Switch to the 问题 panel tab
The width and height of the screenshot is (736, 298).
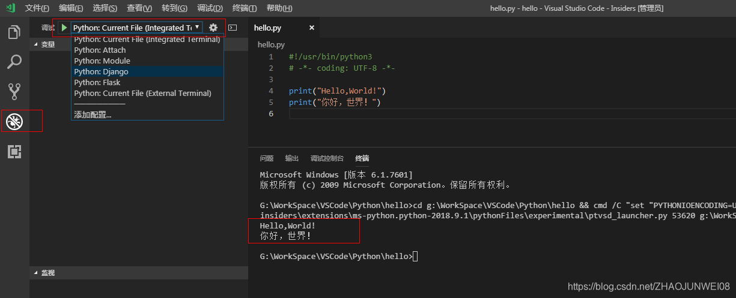pos(267,158)
